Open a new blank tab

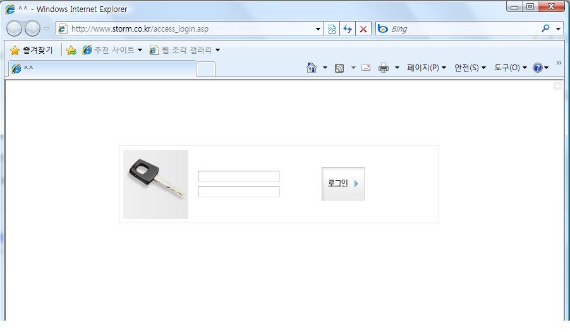point(206,70)
